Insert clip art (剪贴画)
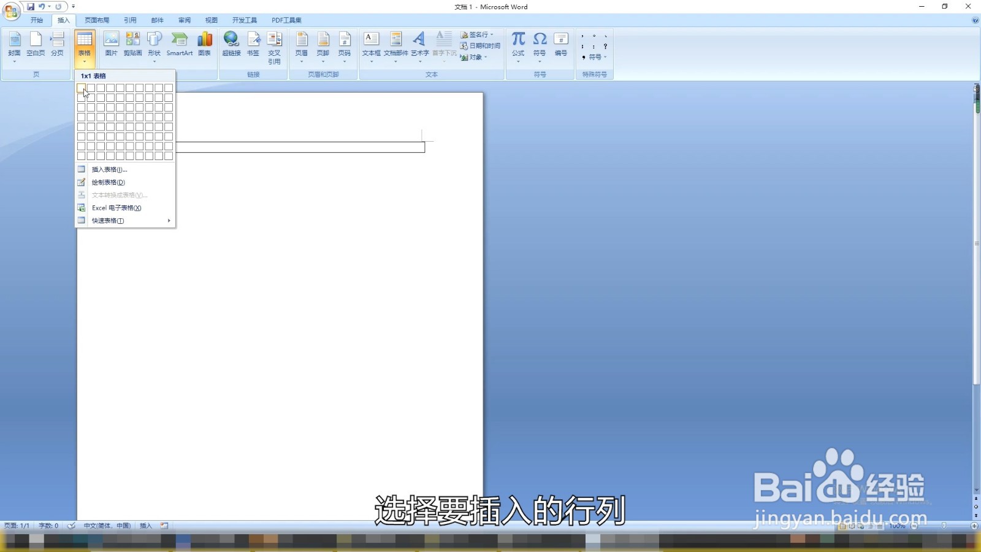The width and height of the screenshot is (981, 552). click(x=132, y=45)
